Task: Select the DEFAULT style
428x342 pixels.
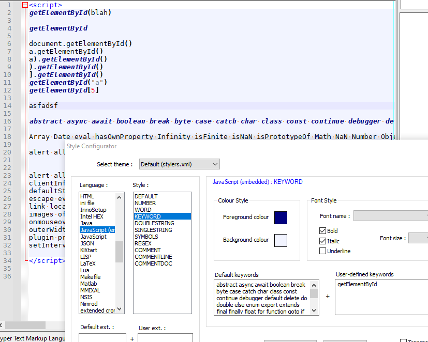Action: pos(146,196)
